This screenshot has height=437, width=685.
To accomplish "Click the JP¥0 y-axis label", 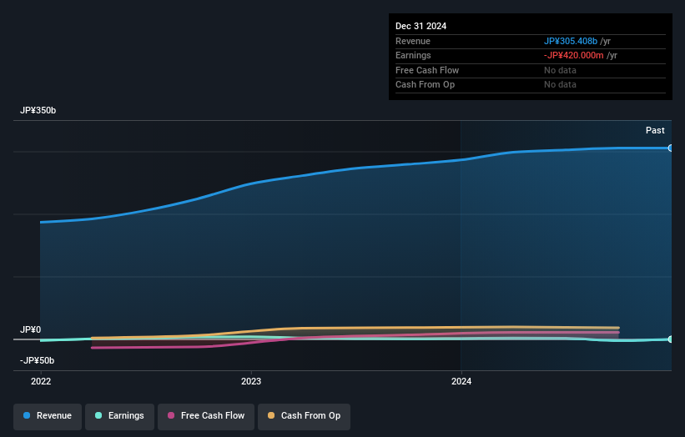I will [31, 329].
